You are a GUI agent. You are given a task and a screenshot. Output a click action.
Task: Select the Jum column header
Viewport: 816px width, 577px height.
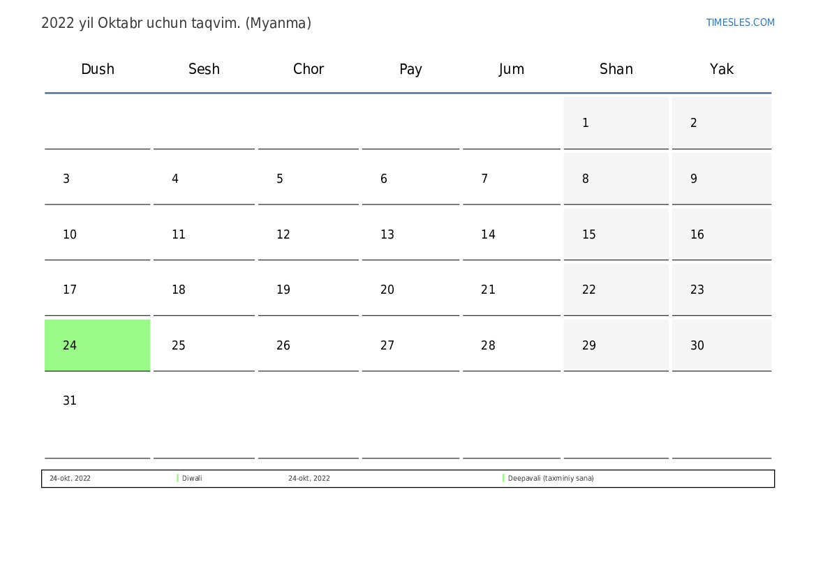tap(512, 69)
